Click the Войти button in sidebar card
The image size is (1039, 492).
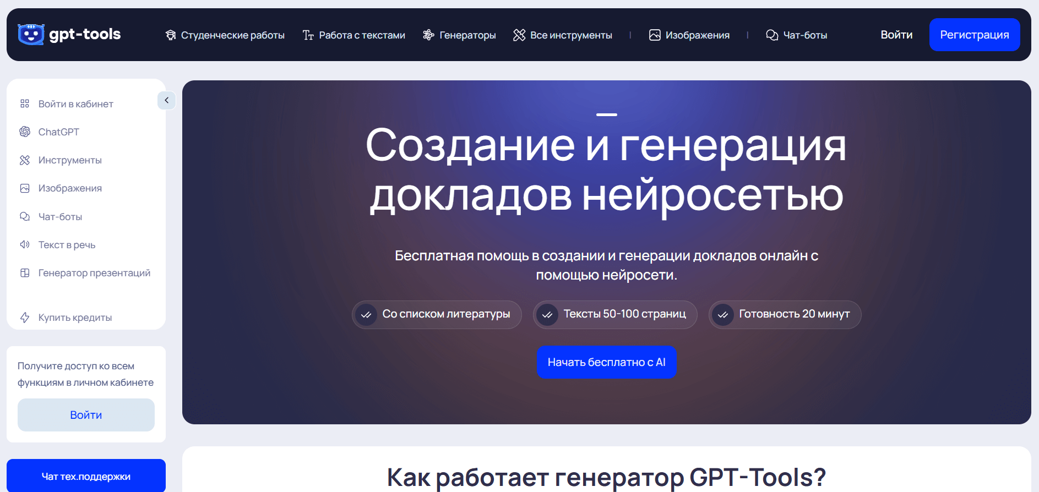point(86,415)
